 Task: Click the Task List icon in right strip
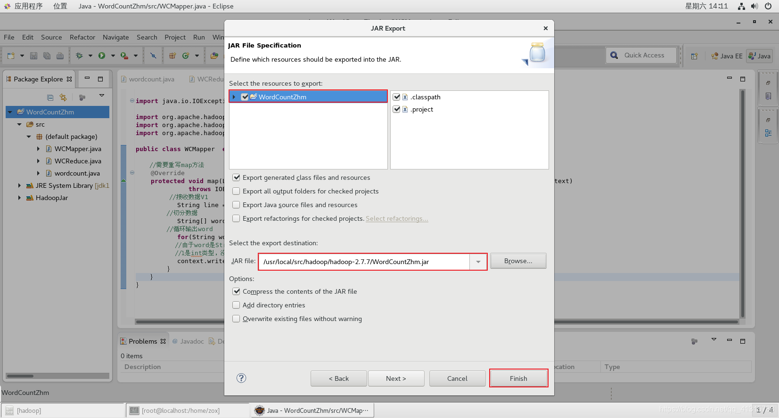(x=768, y=96)
